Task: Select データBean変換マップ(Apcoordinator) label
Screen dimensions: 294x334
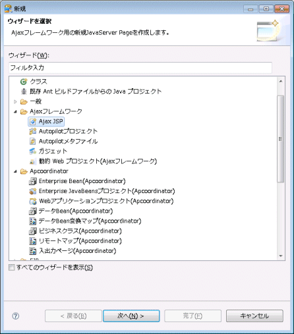Action: (90, 221)
